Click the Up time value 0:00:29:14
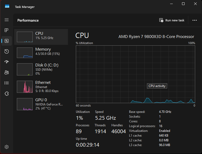Image resolution: width=202 pixels, height=154 pixels. (87, 145)
